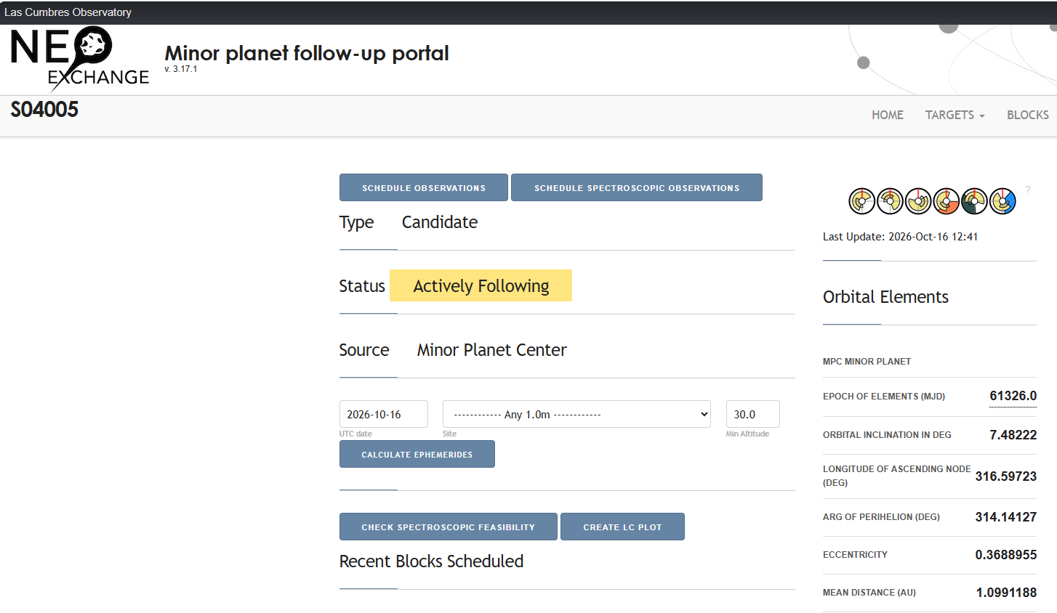Click the ascending node value 316.59723
The width and height of the screenshot is (1057, 613).
click(1005, 476)
